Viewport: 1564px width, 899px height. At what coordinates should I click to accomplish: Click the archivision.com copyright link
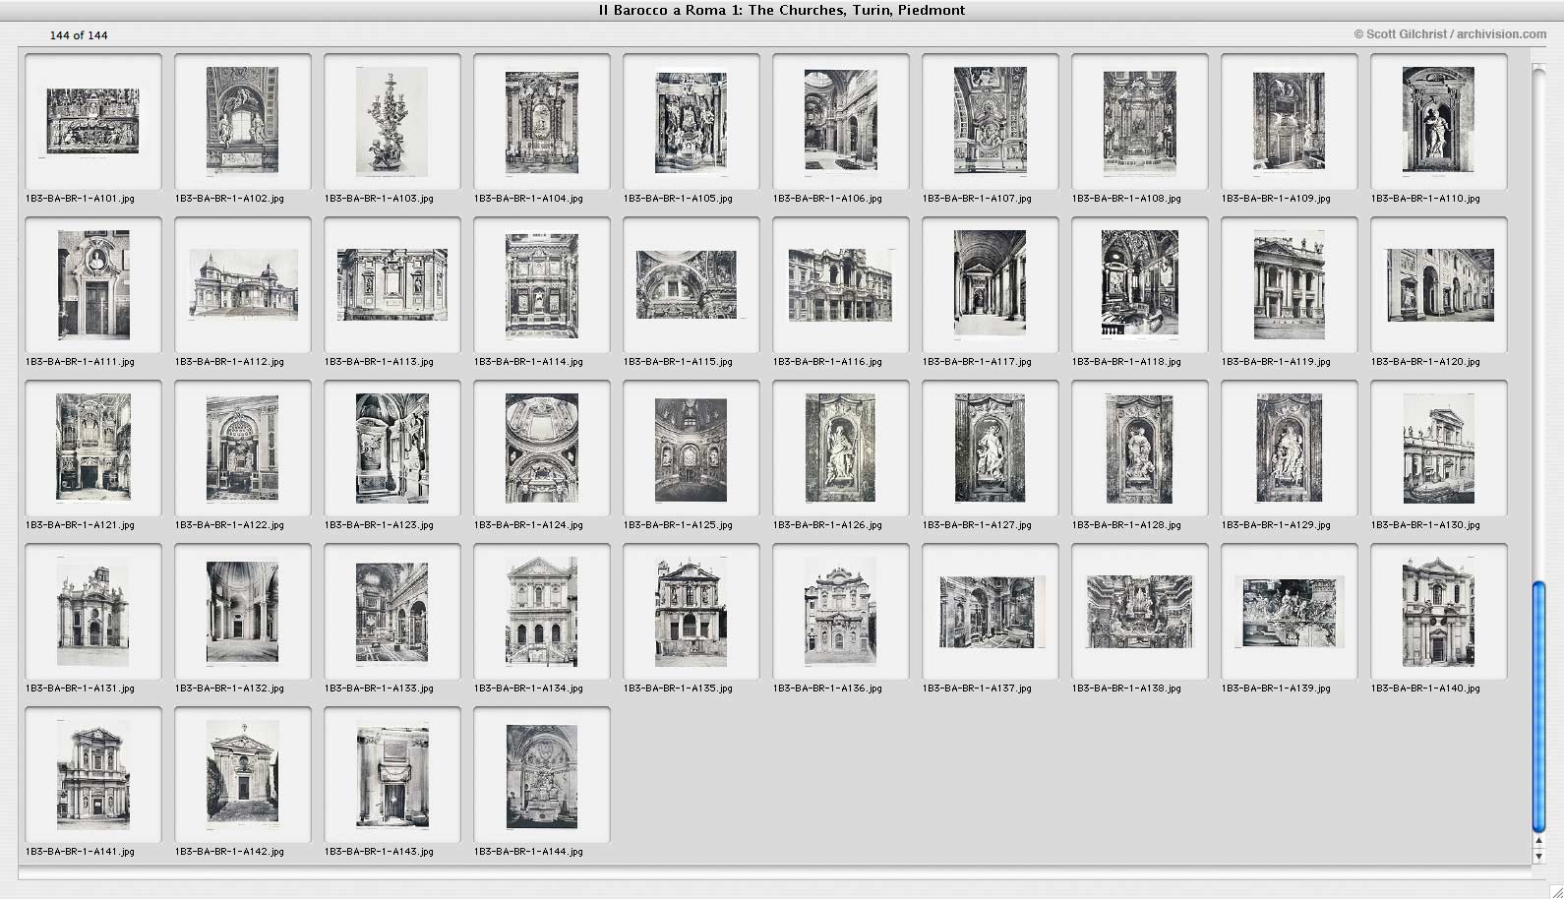1450,33
